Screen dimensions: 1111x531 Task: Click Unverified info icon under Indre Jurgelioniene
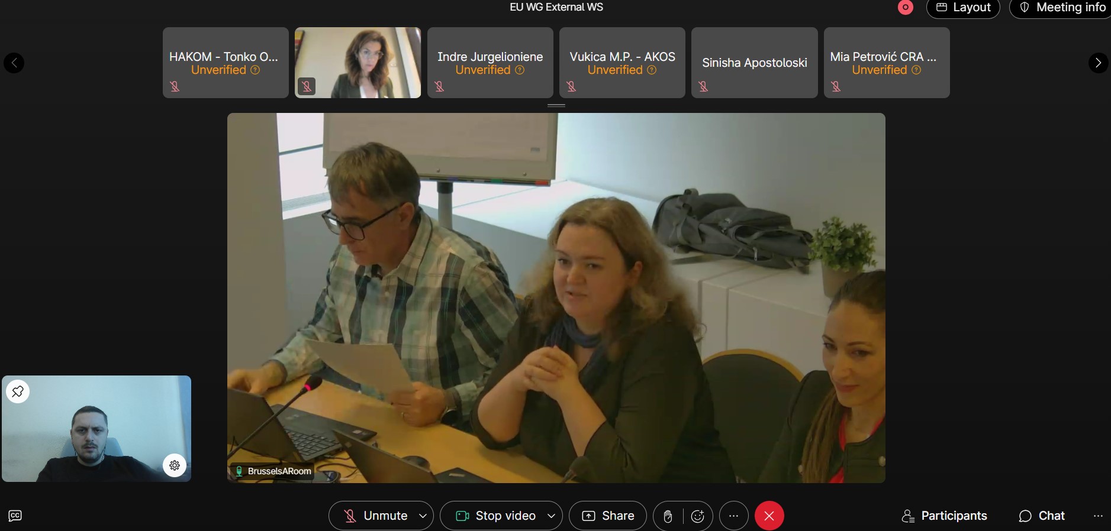coord(520,70)
